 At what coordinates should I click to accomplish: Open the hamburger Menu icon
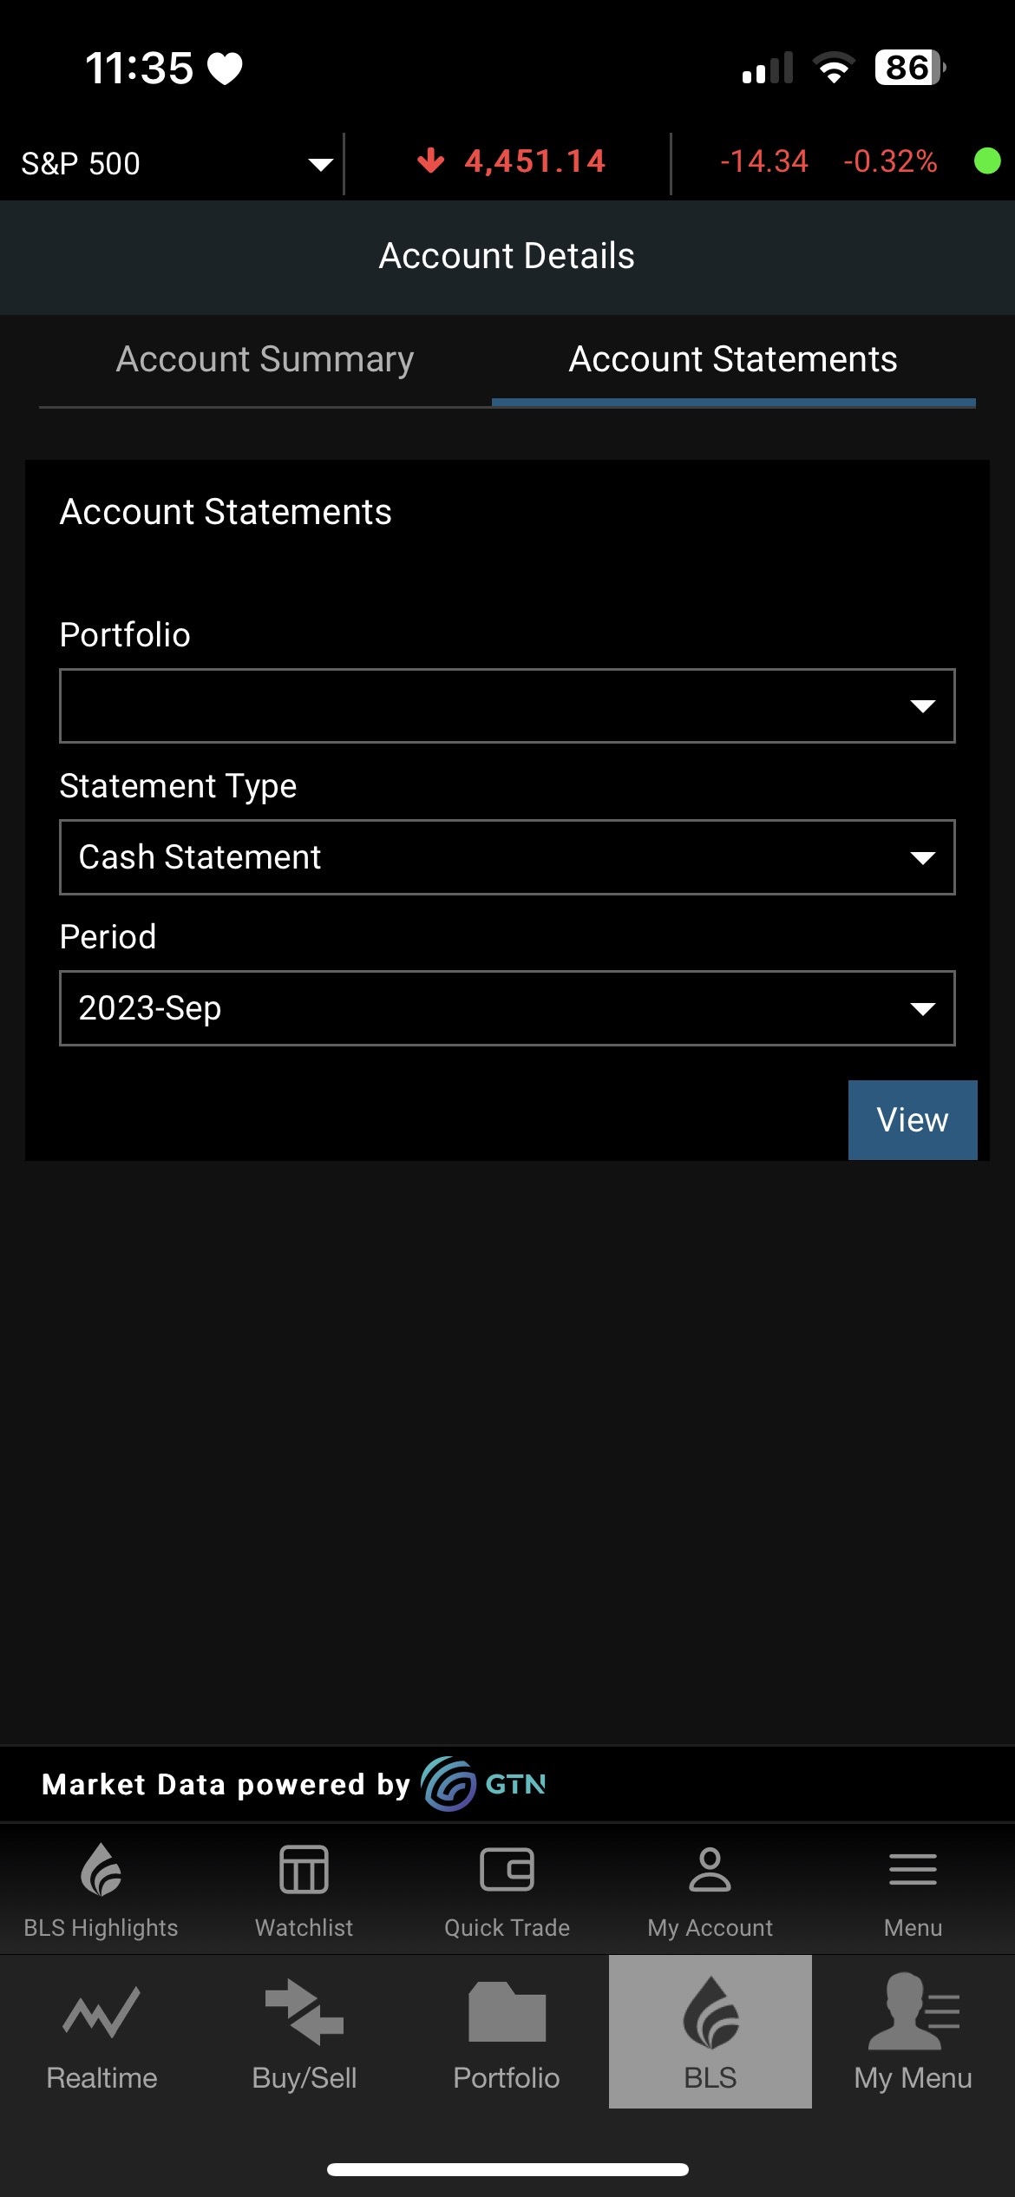[x=913, y=1870]
